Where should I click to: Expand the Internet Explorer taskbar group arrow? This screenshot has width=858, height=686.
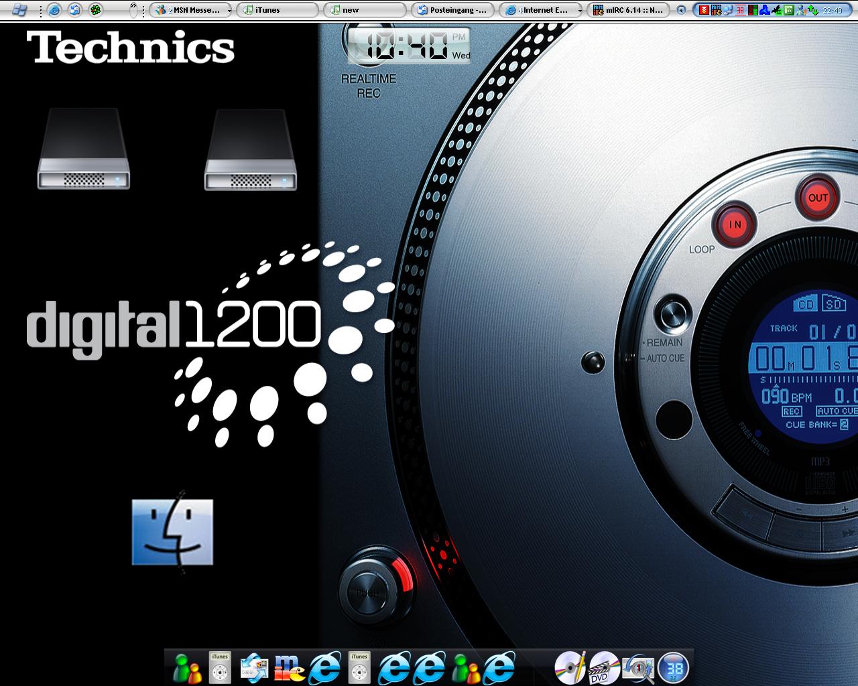[x=579, y=11]
